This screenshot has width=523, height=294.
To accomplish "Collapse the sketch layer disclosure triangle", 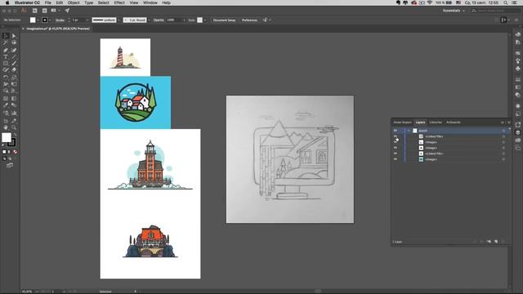I will [x=409, y=131].
